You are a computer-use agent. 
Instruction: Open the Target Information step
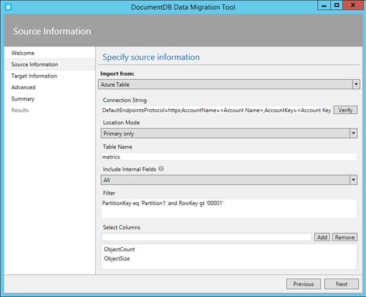point(34,76)
